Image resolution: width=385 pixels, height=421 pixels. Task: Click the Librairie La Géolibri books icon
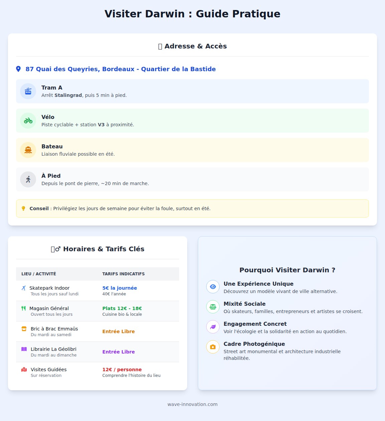click(24, 349)
